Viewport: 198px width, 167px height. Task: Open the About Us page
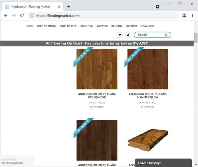pos(87,26)
